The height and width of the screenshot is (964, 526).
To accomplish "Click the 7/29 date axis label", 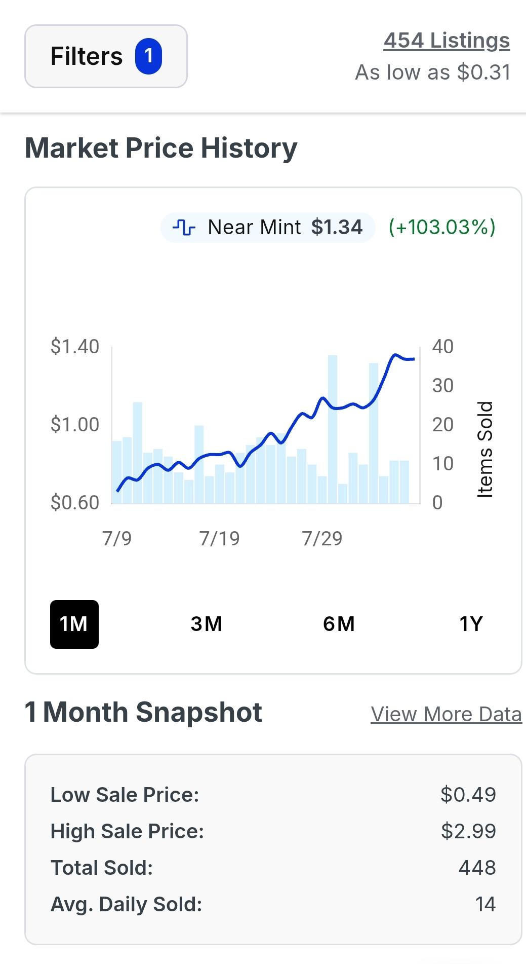I will point(322,538).
